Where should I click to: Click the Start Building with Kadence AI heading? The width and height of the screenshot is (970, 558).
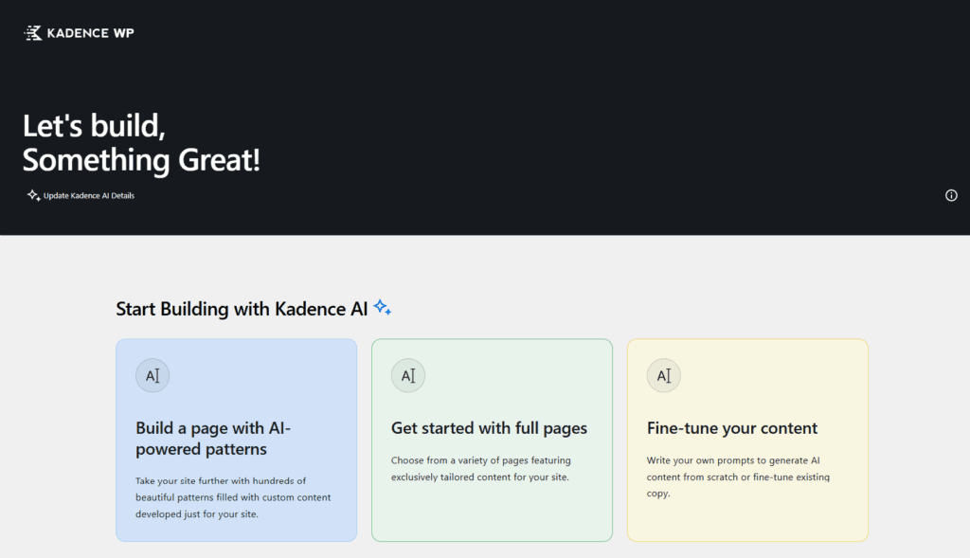click(x=240, y=308)
